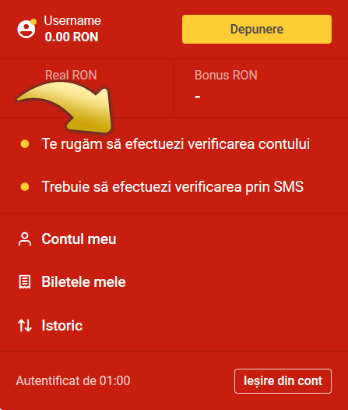Select the Real RON balance section

pos(86,88)
